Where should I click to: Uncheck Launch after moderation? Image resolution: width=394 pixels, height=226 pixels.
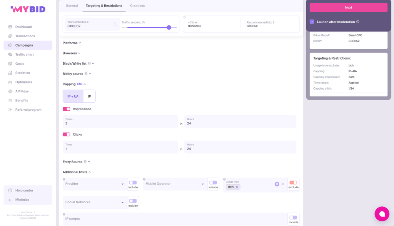312,22
